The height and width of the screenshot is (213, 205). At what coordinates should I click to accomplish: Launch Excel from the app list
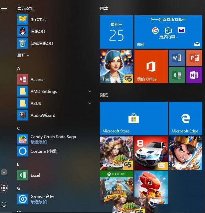pos(23,175)
